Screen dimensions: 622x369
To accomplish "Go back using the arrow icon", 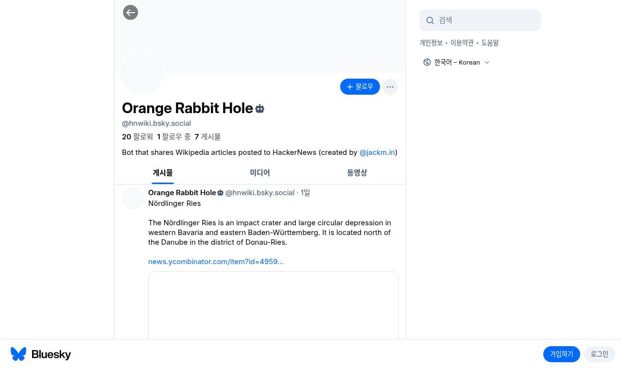I will tap(130, 13).
